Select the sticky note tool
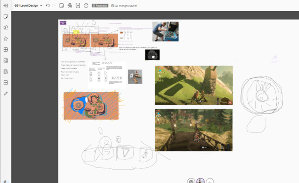The image size is (299, 183). click(6, 17)
